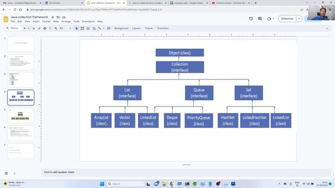Open the Slideshow options dropdown arrow
The width and height of the screenshot is (335, 188).
click(x=299, y=19)
